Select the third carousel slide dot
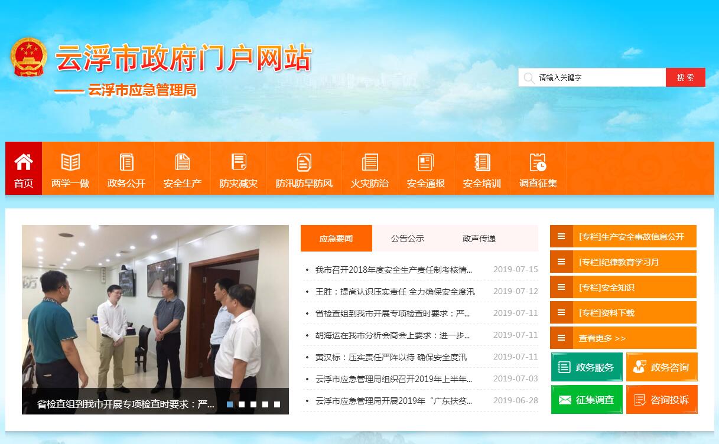The image size is (719, 444). (253, 404)
